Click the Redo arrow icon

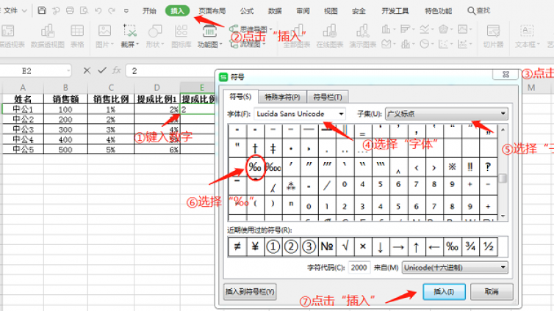pos(112,10)
